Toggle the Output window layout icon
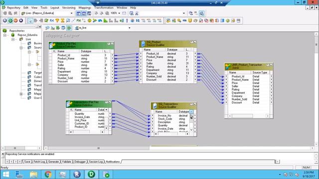This screenshot has height=179, width=319. tap(84, 13)
